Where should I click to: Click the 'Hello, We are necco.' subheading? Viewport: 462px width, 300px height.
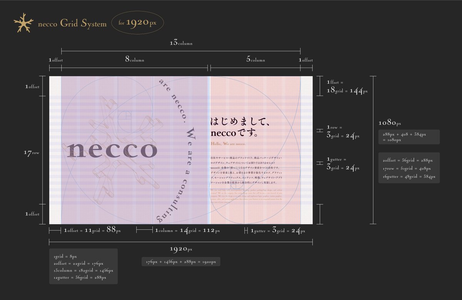click(x=228, y=144)
